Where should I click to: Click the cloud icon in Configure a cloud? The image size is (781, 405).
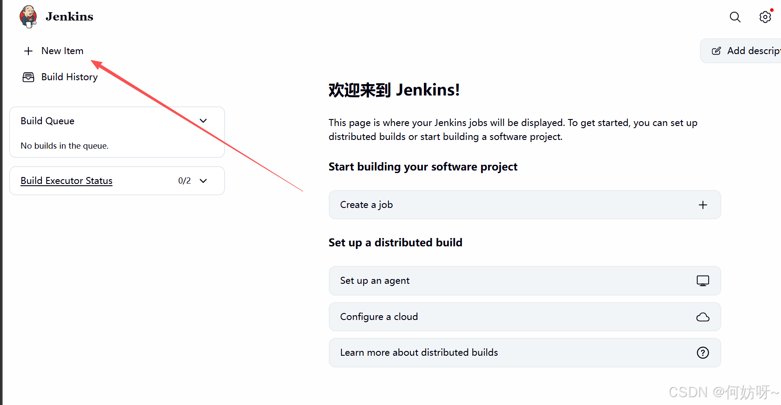[703, 317]
